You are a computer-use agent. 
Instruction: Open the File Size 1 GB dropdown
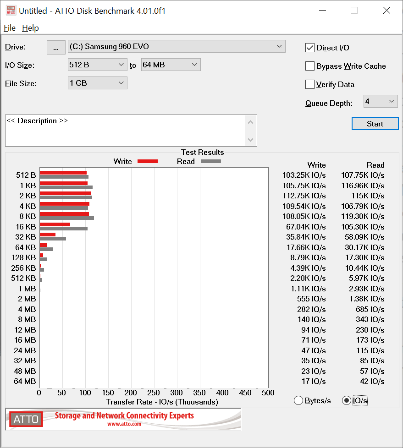(97, 83)
